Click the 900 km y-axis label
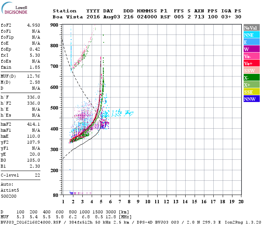 coord(54,25)
